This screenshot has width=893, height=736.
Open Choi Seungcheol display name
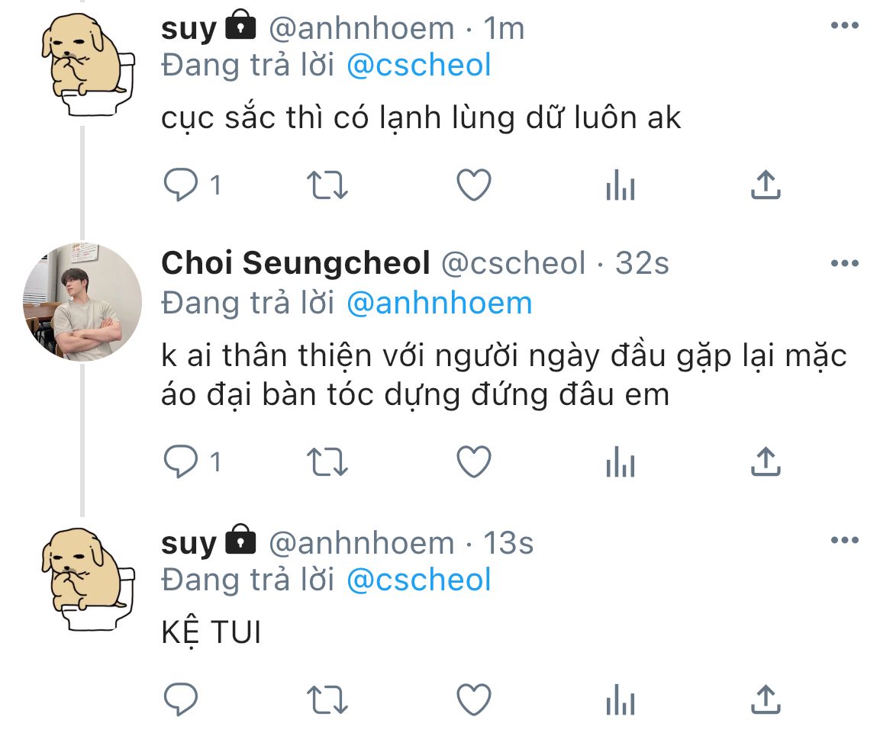point(295,263)
